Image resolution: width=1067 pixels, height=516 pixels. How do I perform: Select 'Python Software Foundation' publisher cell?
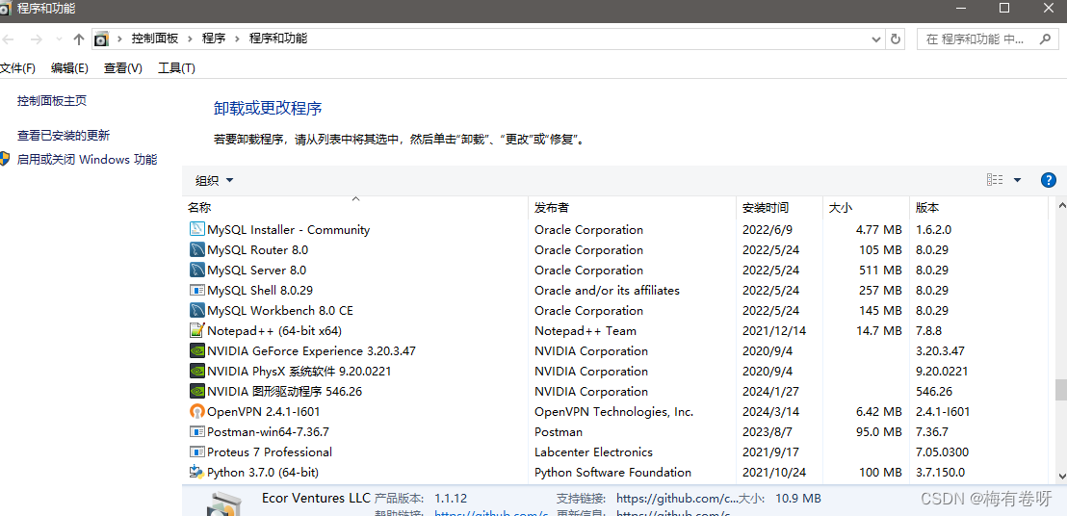click(613, 472)
